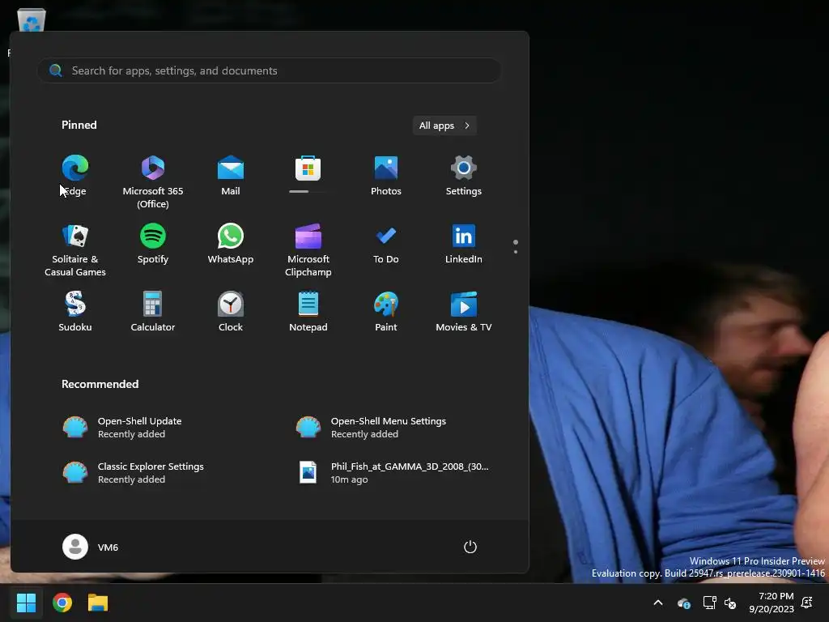Launch the Calculator app
Screen dimensions: 829x622
coord(153,312)
